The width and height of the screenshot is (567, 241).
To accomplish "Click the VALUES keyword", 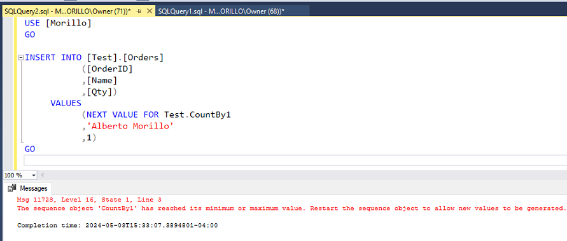I will [66, 103].
